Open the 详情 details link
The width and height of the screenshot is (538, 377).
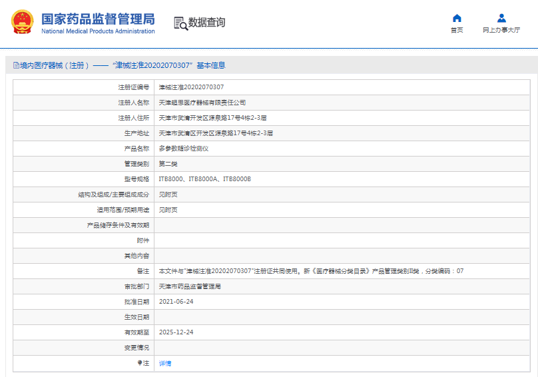(x=165, y=363)
